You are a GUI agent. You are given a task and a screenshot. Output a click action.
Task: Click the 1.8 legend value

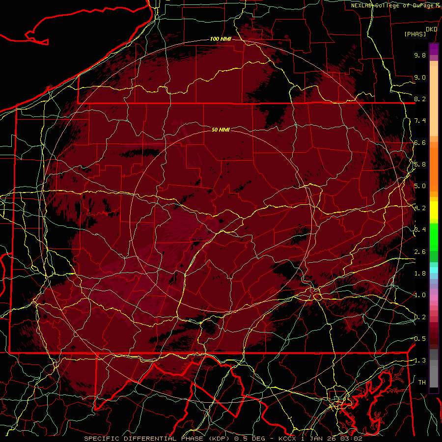(x=420, y=274)
